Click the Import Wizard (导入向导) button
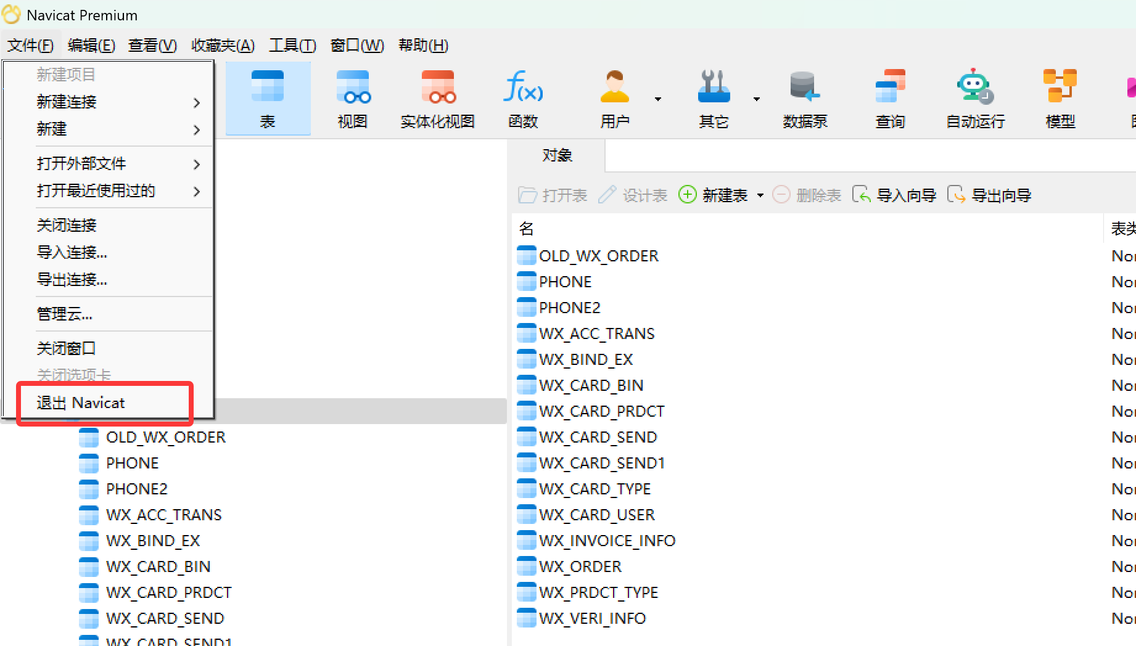Viewport: 1136px width, 646px height. 894,195
